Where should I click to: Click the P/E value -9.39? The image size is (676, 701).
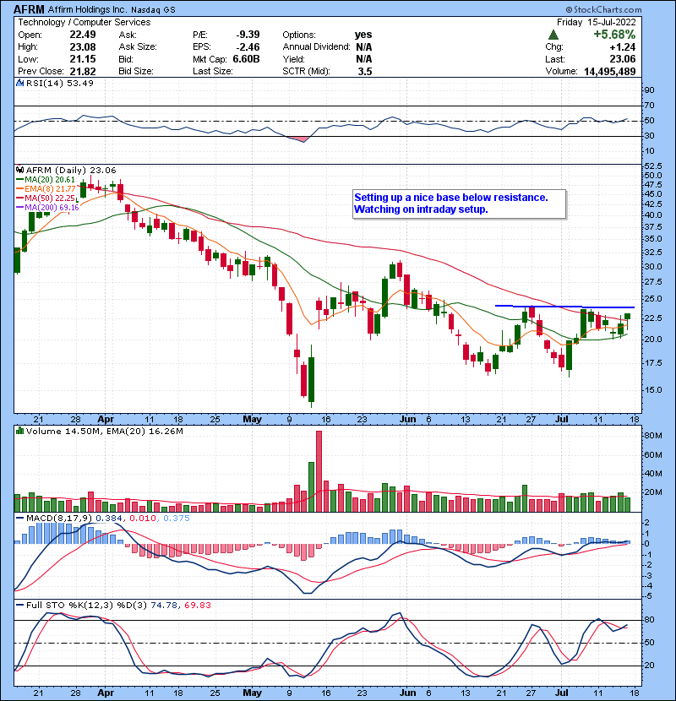tap(248, 35)
